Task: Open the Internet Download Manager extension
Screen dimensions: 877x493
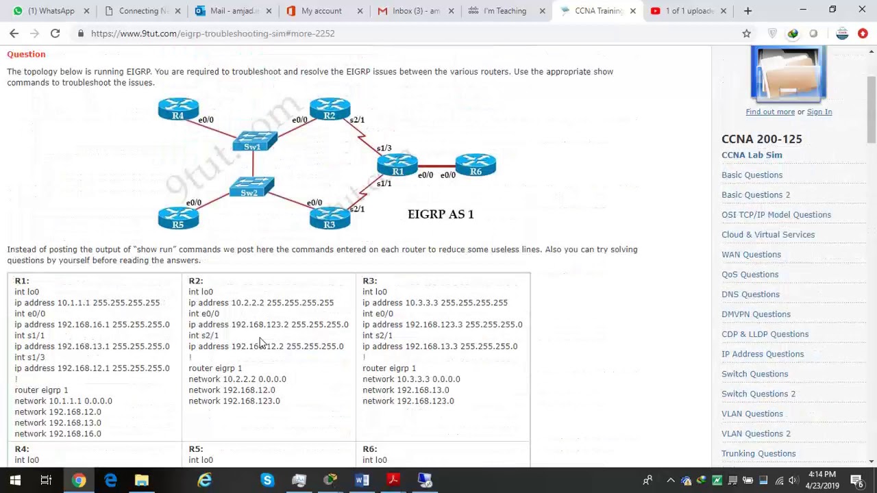Action: click(x=793, y=34)
